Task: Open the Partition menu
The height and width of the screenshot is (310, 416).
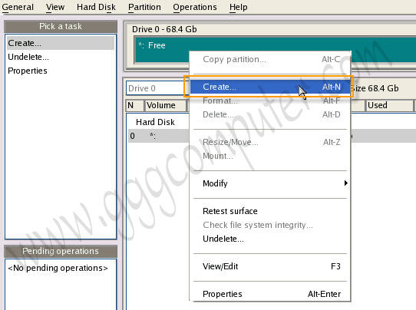Action: [x=144, y=7]
